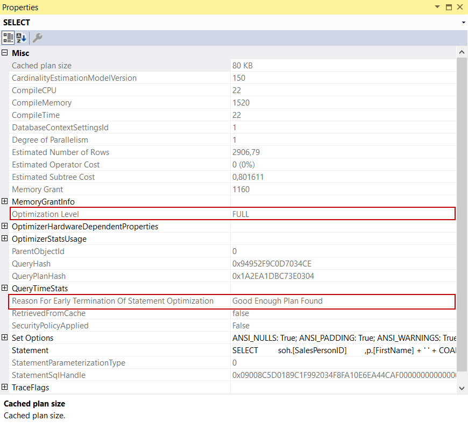
Task: Click the Estimated Subtree Cost value 0,801611
Action: [x=248, y=177]
